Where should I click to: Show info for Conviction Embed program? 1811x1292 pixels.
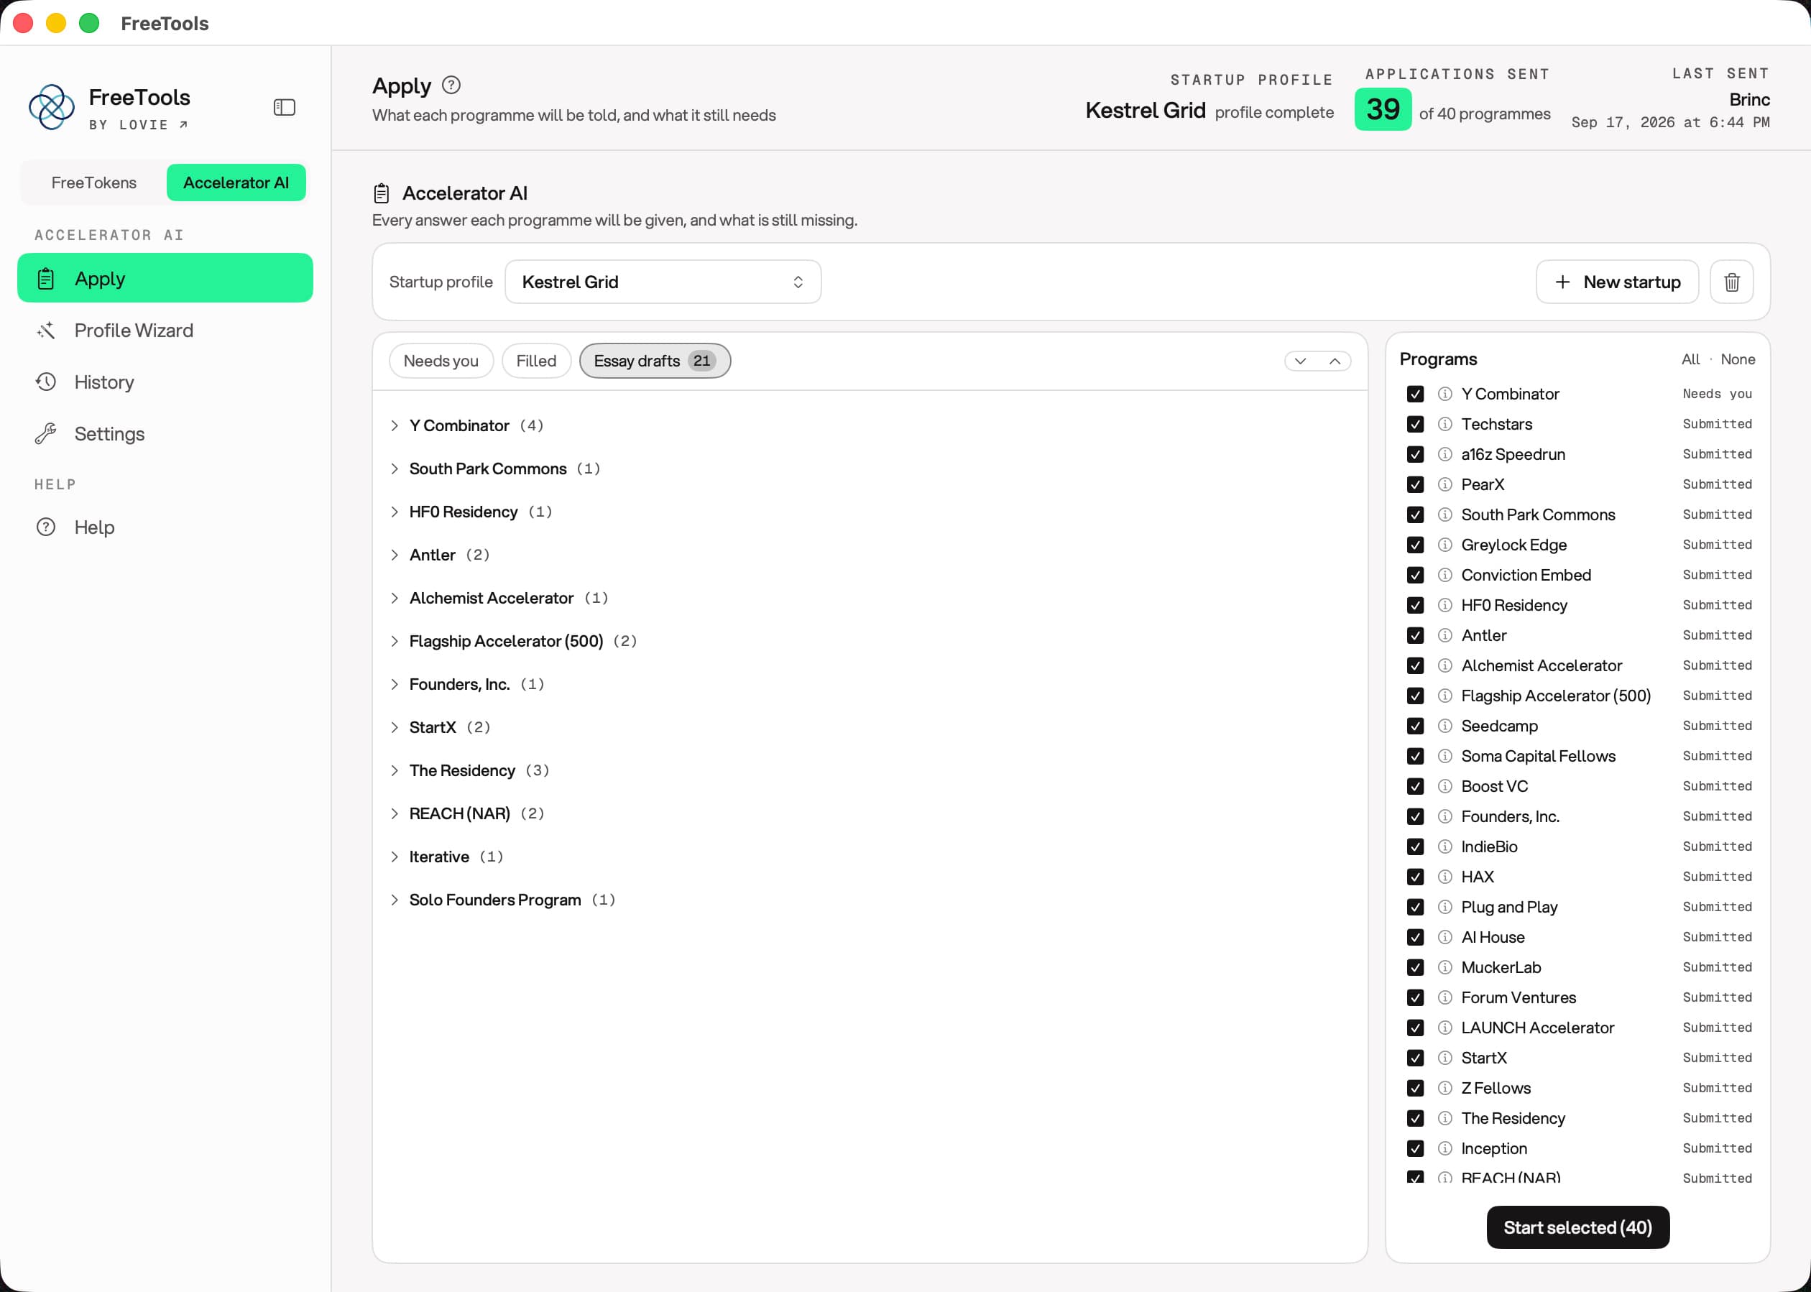tap(1445, 575)
